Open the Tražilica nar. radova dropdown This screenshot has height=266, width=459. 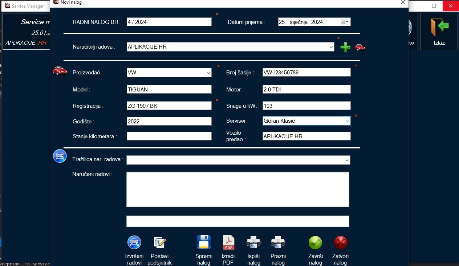347,160
